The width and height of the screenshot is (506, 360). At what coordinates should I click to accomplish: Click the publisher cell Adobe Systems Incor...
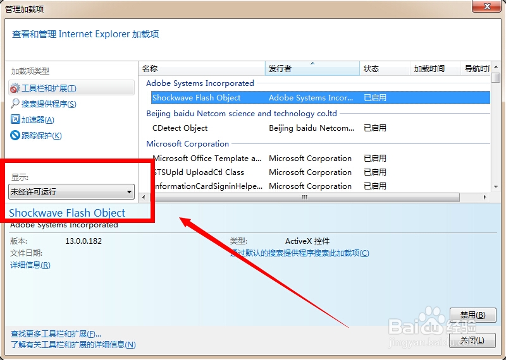click(311, 98)
